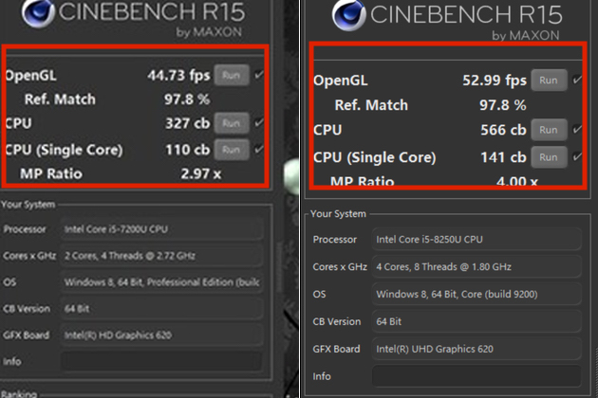
Task: Run CPU Single Core test in left window
Action: point(232,150)
